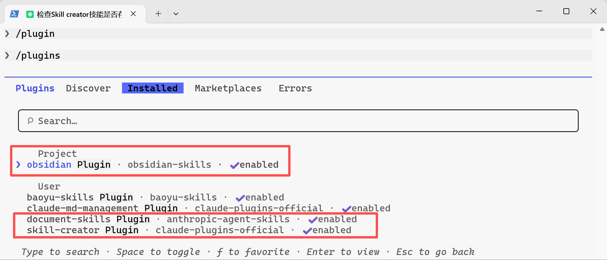This screenshot has height=260, width=607.
Task: Minimize the terminal window
Action: pyautogui.click(x=539, y=11)
